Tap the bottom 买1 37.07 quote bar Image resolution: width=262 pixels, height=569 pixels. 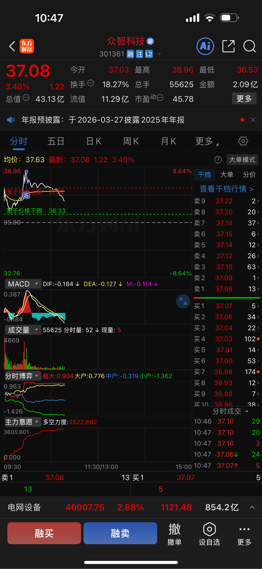[x=196, y=477]
